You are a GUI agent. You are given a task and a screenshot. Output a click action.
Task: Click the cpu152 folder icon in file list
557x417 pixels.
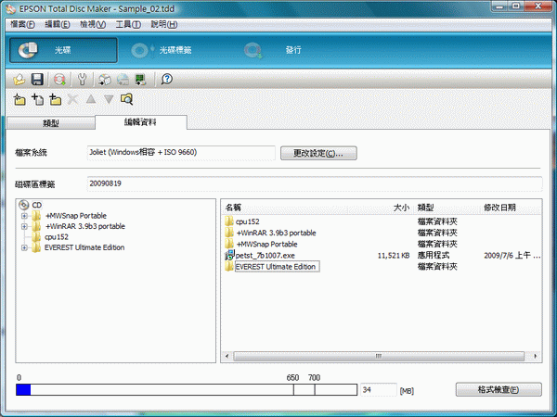(229, 221)
